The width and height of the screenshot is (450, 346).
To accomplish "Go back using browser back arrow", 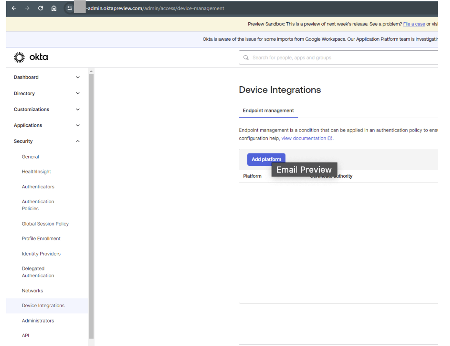I will [x=14, y=8].
